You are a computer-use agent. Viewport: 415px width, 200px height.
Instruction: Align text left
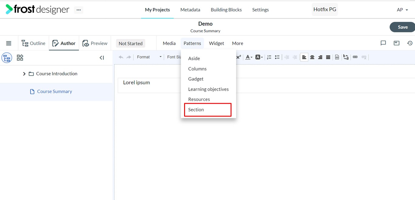(x=304, y=57)
